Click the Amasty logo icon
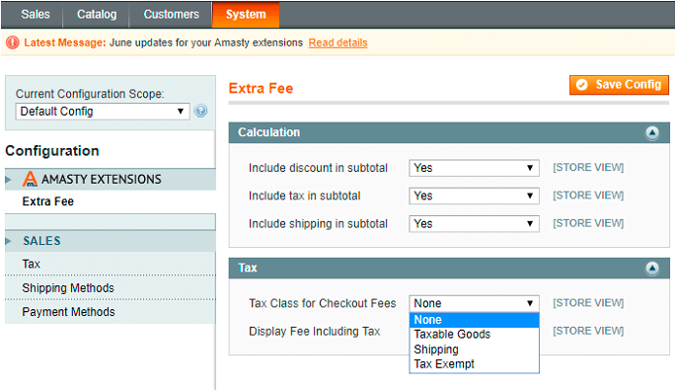 pos(30,179)
